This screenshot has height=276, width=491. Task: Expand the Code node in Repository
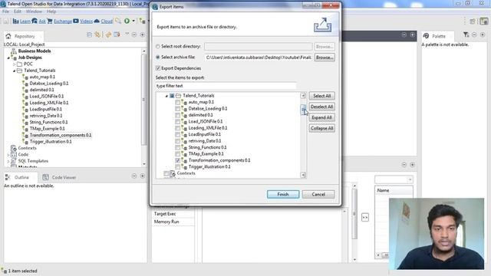(x=8, y=155)
